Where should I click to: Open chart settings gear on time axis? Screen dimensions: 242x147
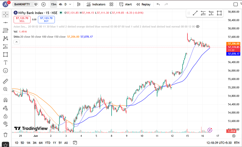click(x=234, y=136)
